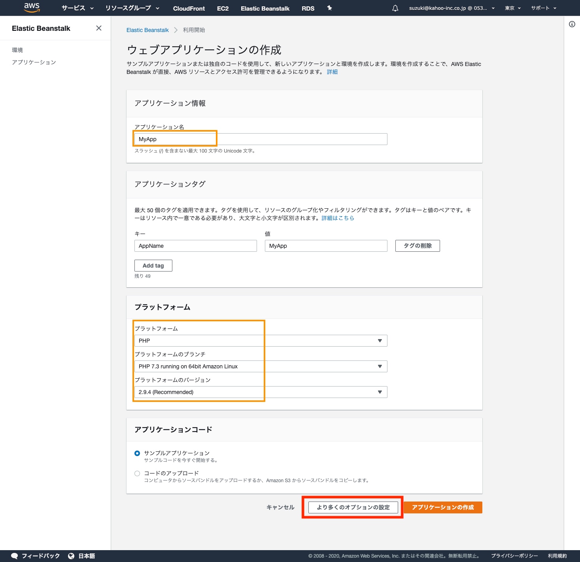The image size is (580, 562).
Task: Select コードのアップロード radio option
Action: [137, 473]
